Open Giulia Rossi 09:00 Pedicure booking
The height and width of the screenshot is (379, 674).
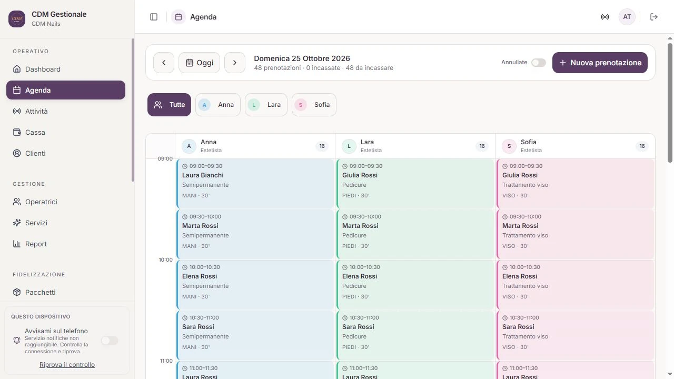415,184
